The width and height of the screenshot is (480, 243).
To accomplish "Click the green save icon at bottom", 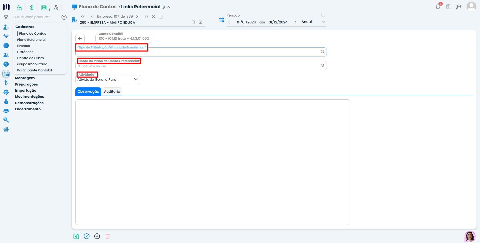I will click(76, 236).
